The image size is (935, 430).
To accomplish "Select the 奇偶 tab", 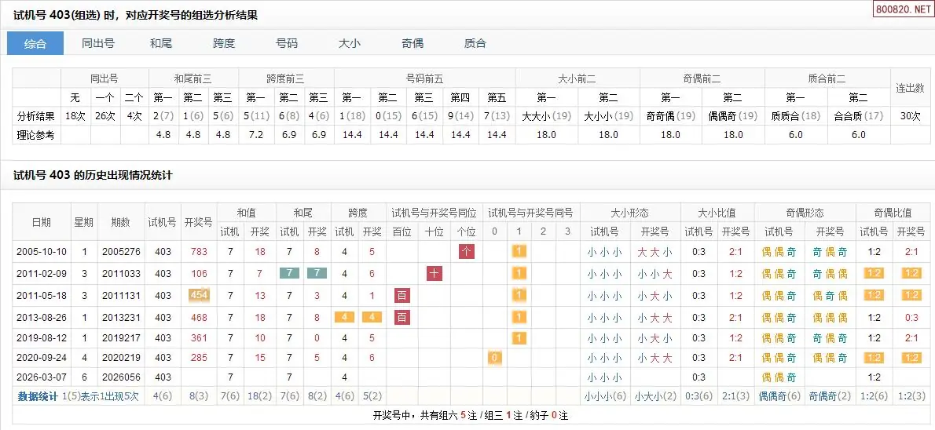I will [x=412, y=43].
